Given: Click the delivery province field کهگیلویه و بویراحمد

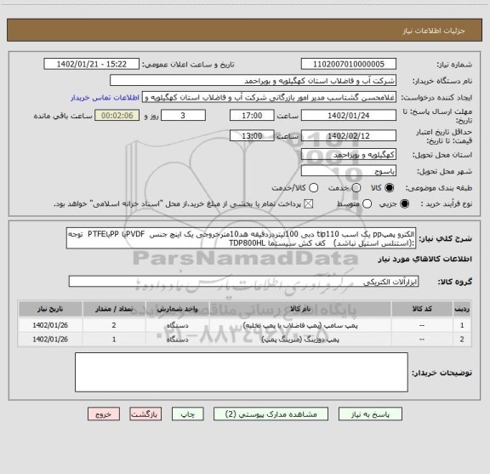Looking at the screenshot, I should [x=349, y=155].
